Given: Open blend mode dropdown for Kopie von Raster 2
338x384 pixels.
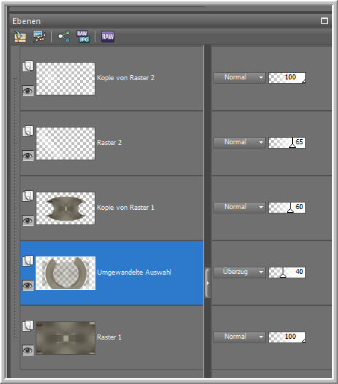Looking at the screenshot, I should click(240, 78).
